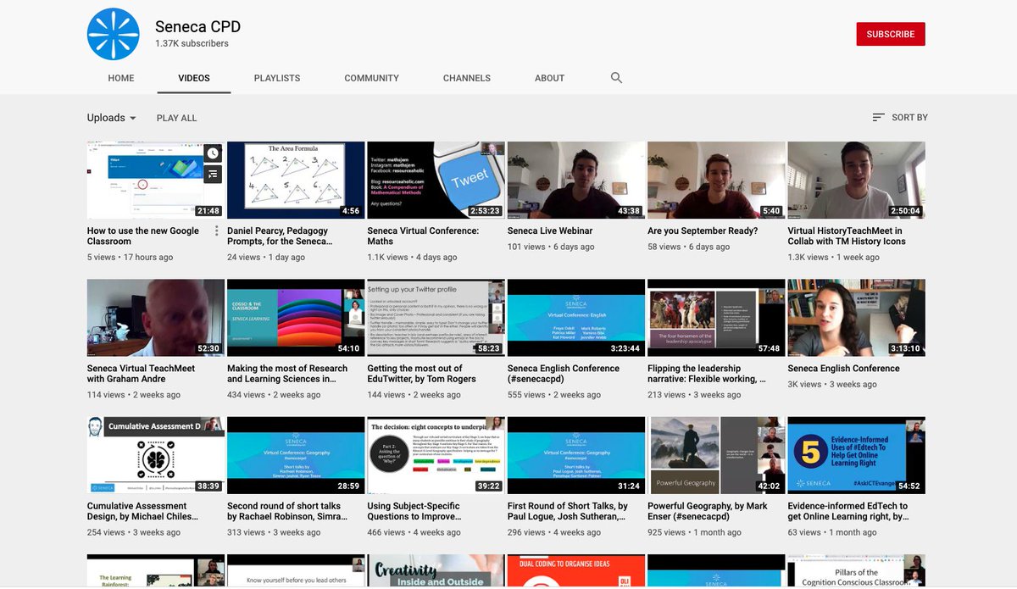Play the Graham Andre TeachMeet thumbnail
The width and height of the screenshot is (1017, 589).
[156, 318]
